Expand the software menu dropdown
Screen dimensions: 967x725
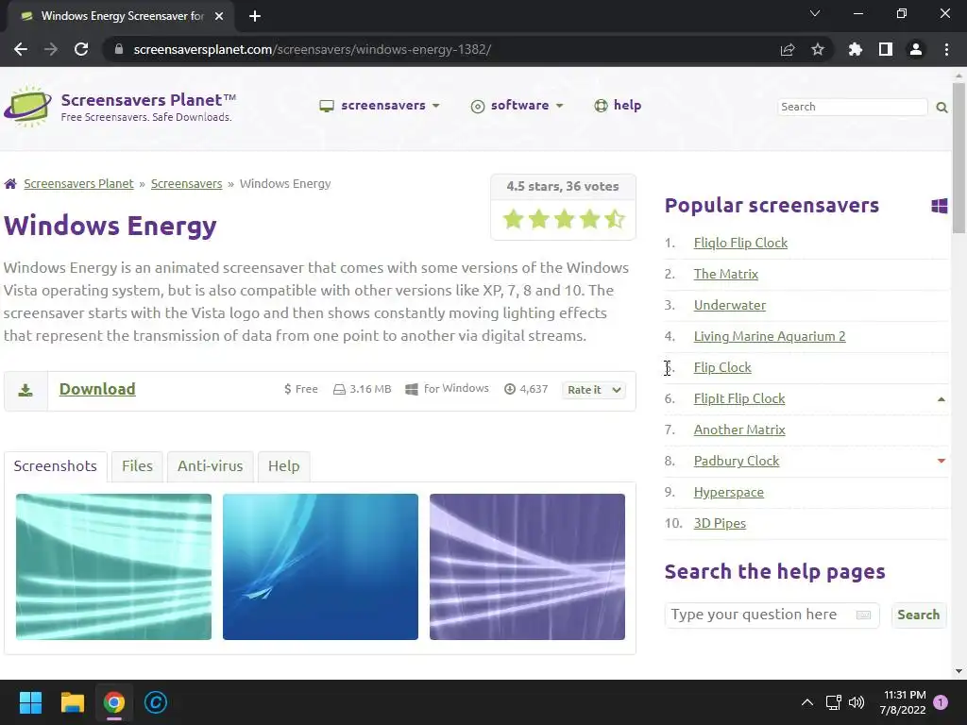pyautogui.click(x=517, y=106)
